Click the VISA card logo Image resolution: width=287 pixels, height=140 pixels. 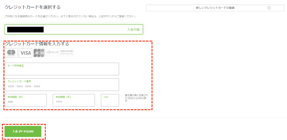25,53
